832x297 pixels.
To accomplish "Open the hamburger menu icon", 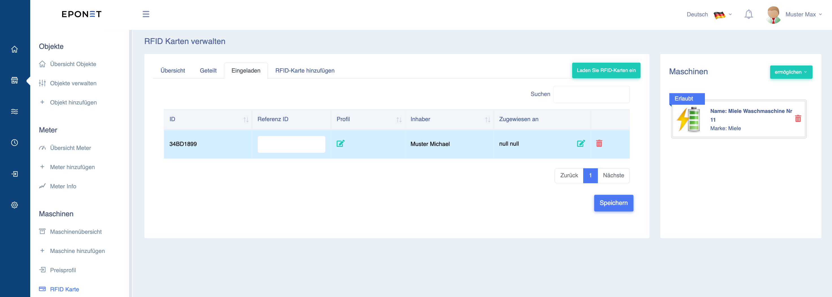I will (x=146, y=14).
